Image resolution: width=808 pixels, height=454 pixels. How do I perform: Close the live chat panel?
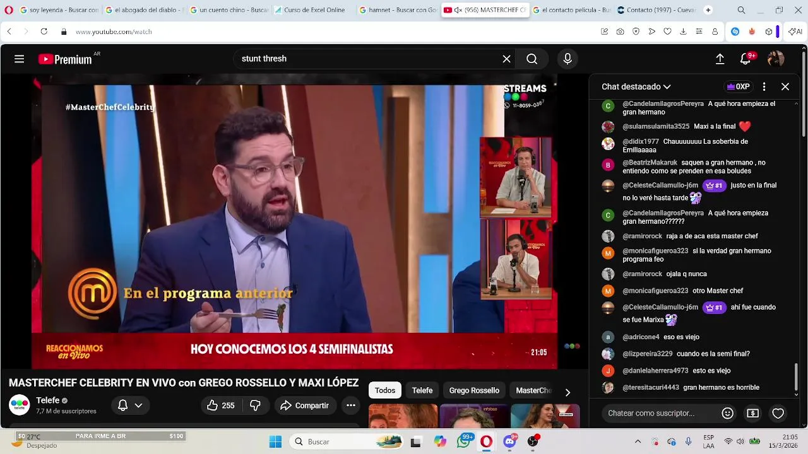(785, 86)
